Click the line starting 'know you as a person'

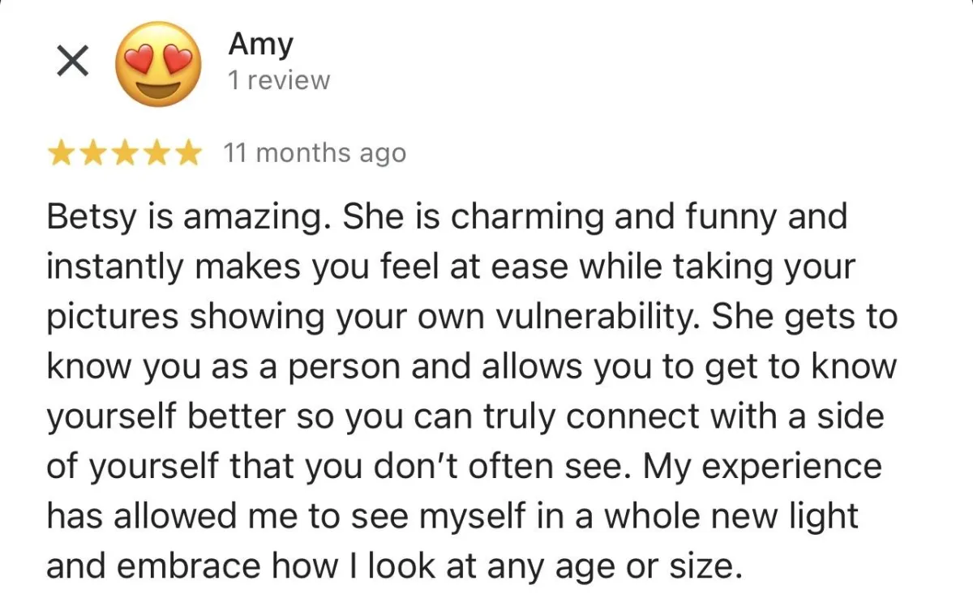tap(472, 367)
